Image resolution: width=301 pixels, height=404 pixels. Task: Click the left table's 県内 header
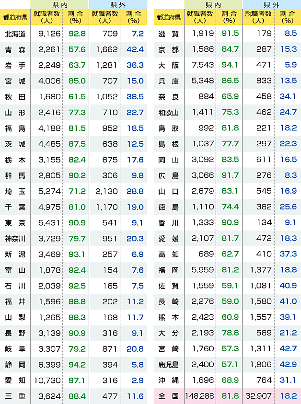tap(59, 4)
